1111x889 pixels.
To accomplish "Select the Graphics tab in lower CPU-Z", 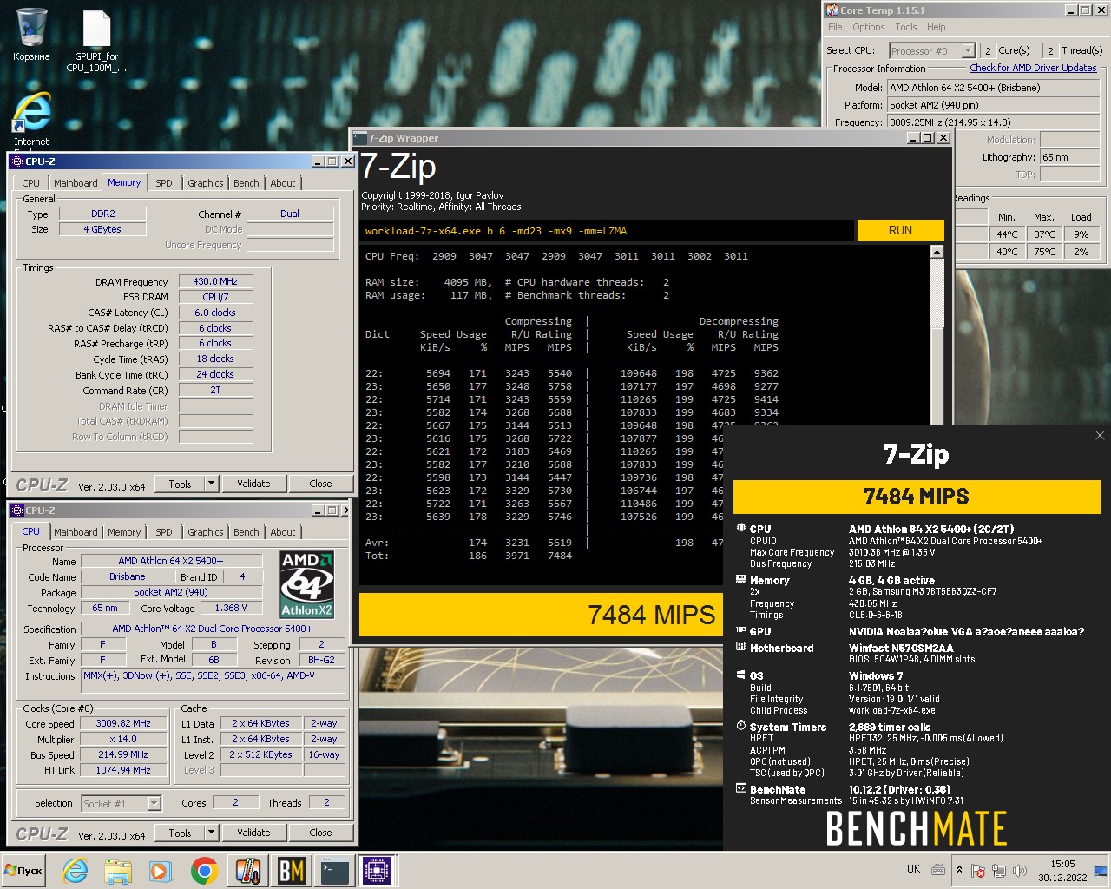I will [206, 532].
